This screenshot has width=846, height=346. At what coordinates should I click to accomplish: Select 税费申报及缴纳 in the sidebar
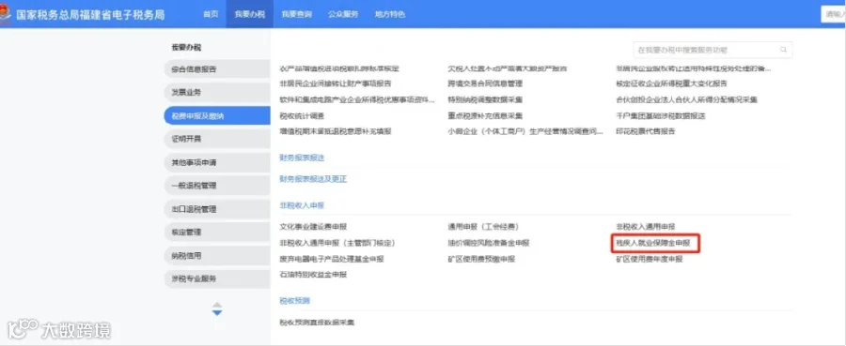[x=217, y=115]
